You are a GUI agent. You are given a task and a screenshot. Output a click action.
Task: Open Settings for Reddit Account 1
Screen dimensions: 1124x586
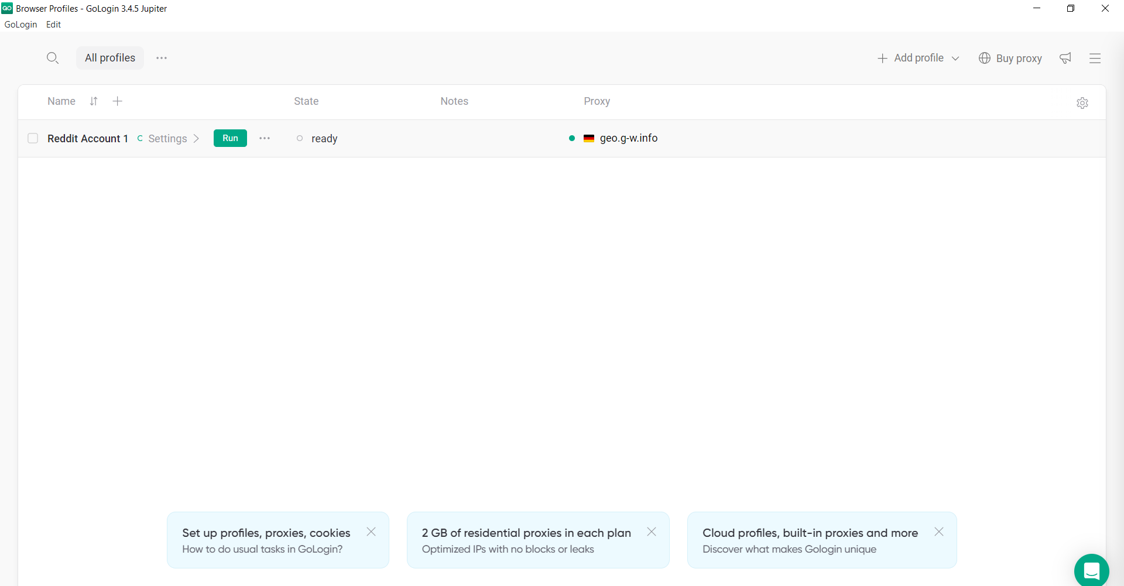(x=167, y=139)
